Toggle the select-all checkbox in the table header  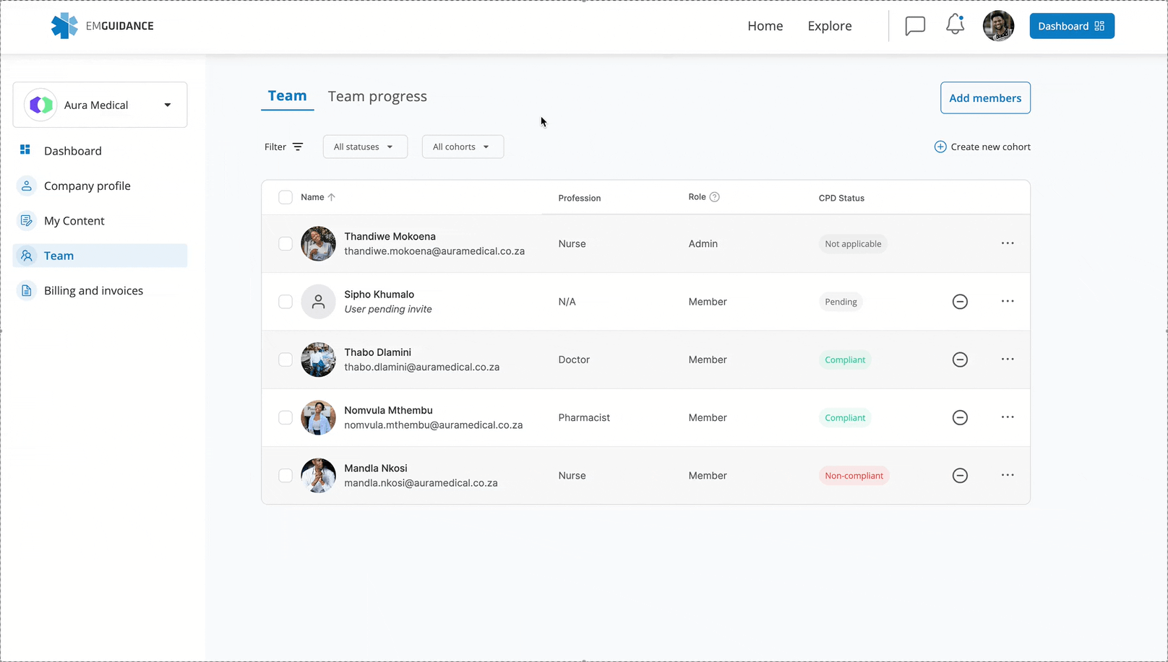point(285,197)
